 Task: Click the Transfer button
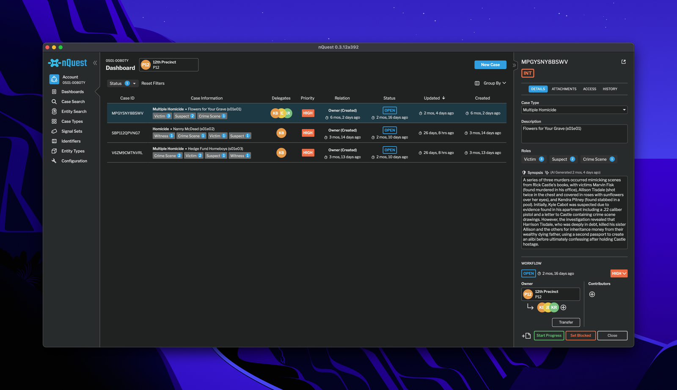tap(566, 322)
